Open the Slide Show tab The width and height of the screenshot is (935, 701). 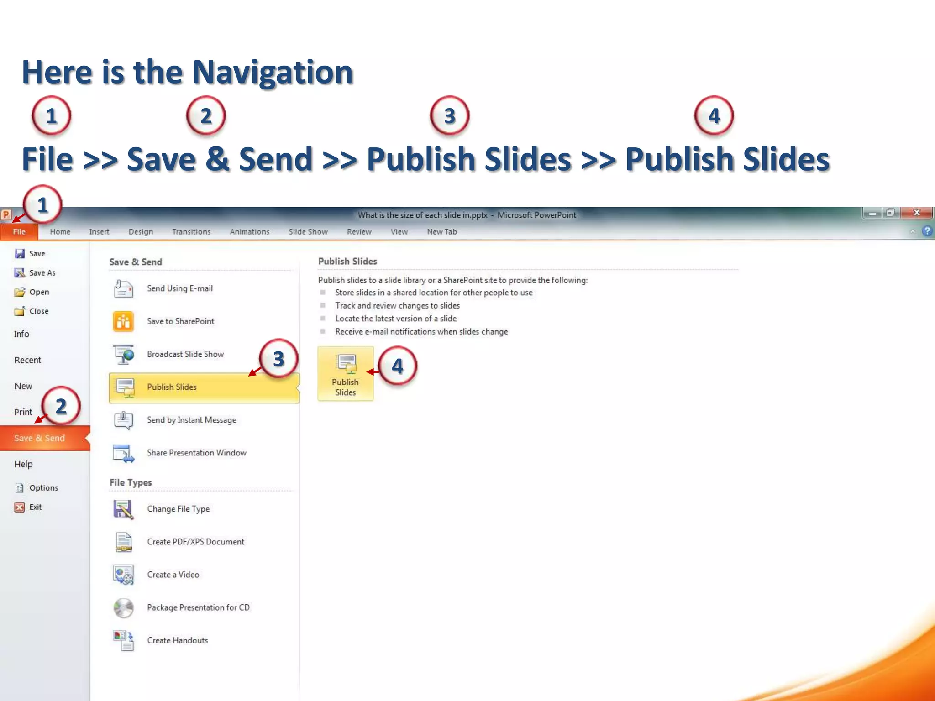click(x=308, y=232)
